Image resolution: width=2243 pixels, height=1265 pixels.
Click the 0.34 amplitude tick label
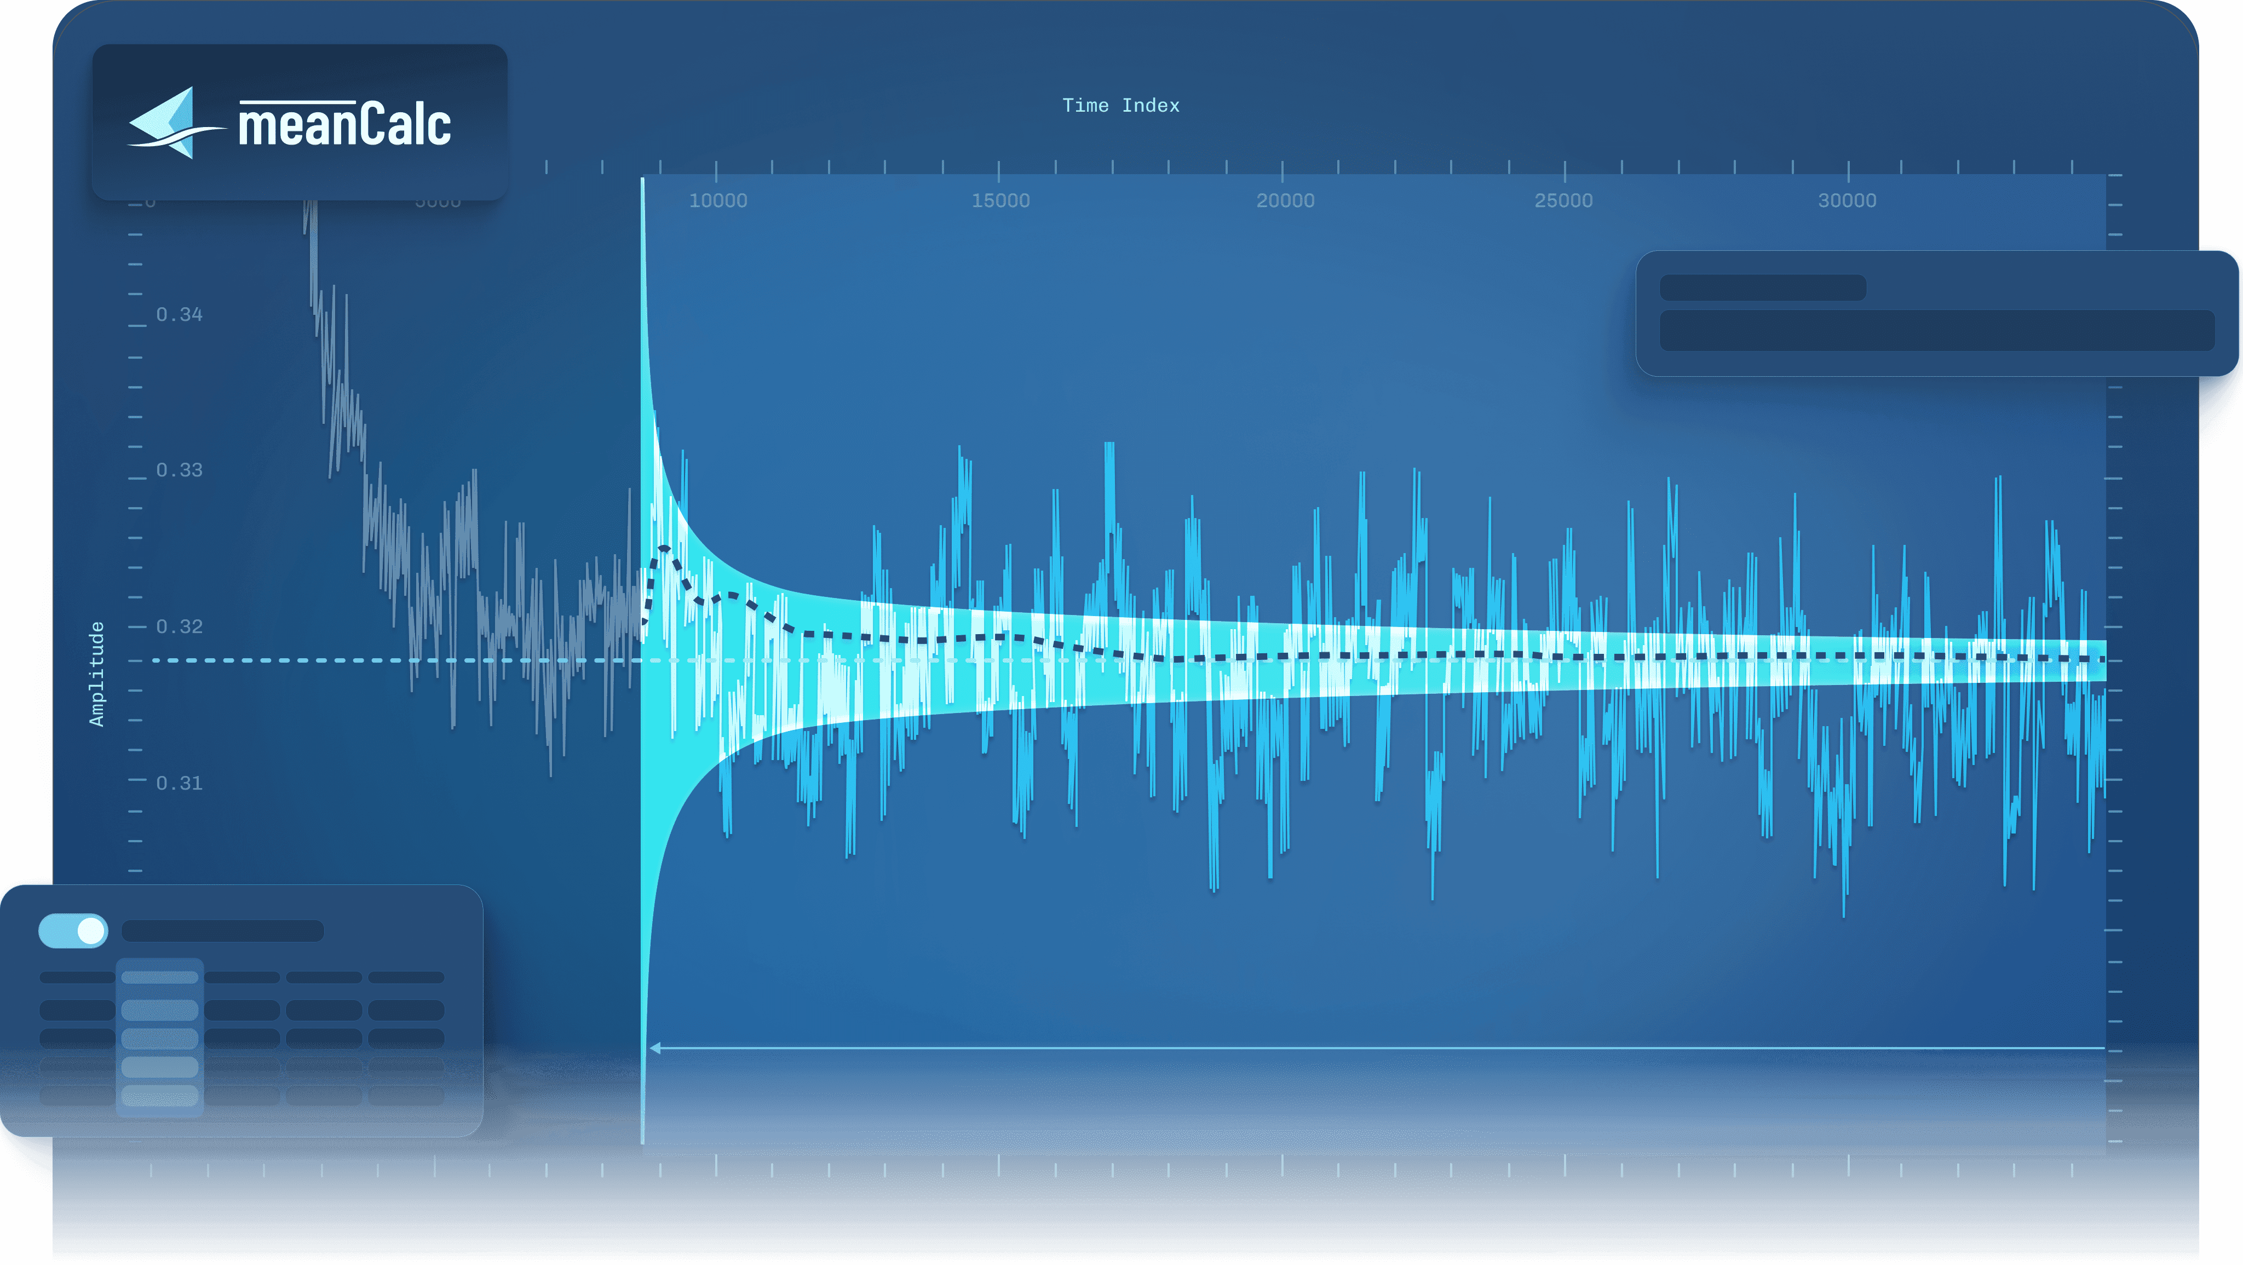[x=179, y=314]
